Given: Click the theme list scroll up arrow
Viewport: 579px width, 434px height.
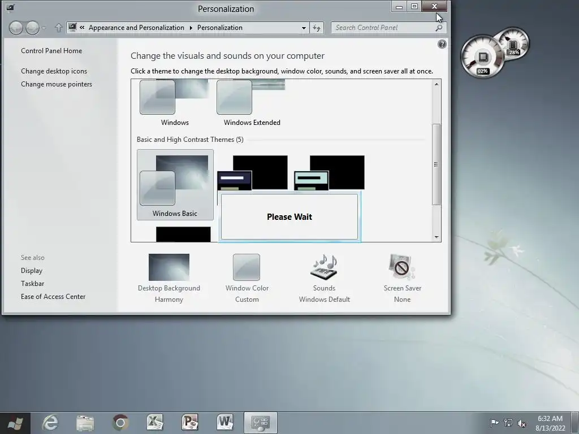Looking at the screenshot, I should click(437, 84).
